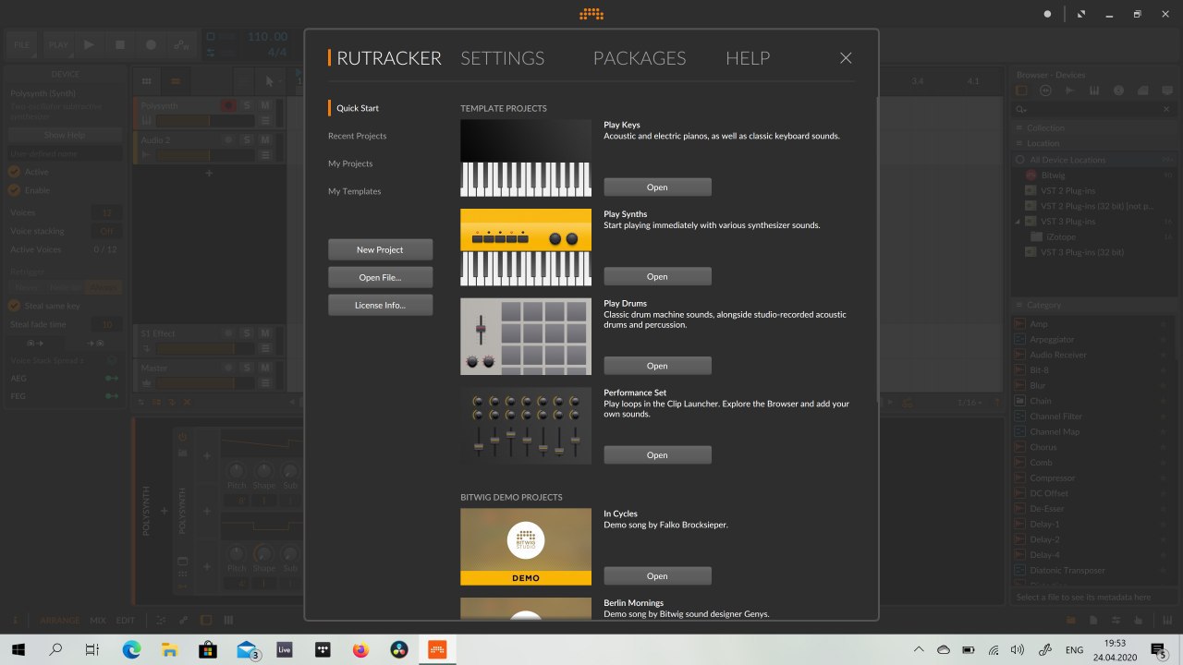Click the red Bitwig location icon

pyautogui.click(x=1031, y=175)
